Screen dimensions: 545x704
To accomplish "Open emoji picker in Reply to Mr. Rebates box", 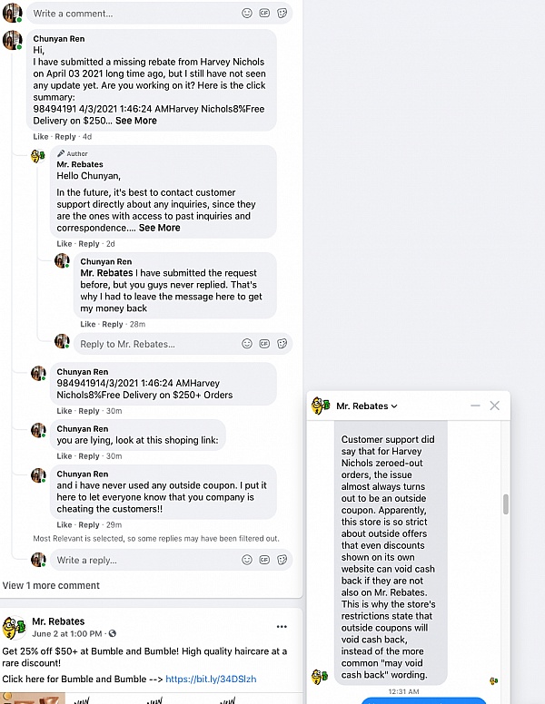I will [247, 344].
